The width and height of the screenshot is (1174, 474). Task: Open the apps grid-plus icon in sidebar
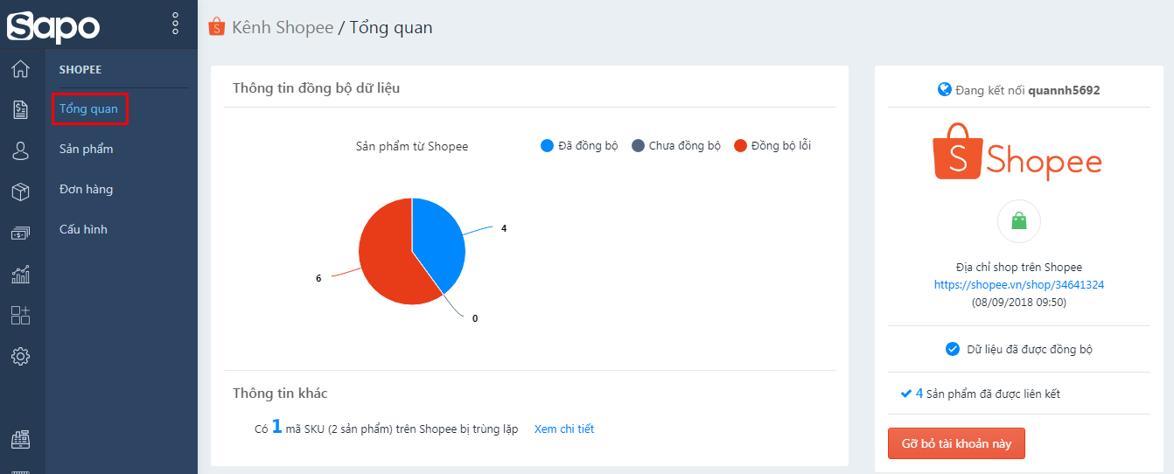[x=20, y=315]
